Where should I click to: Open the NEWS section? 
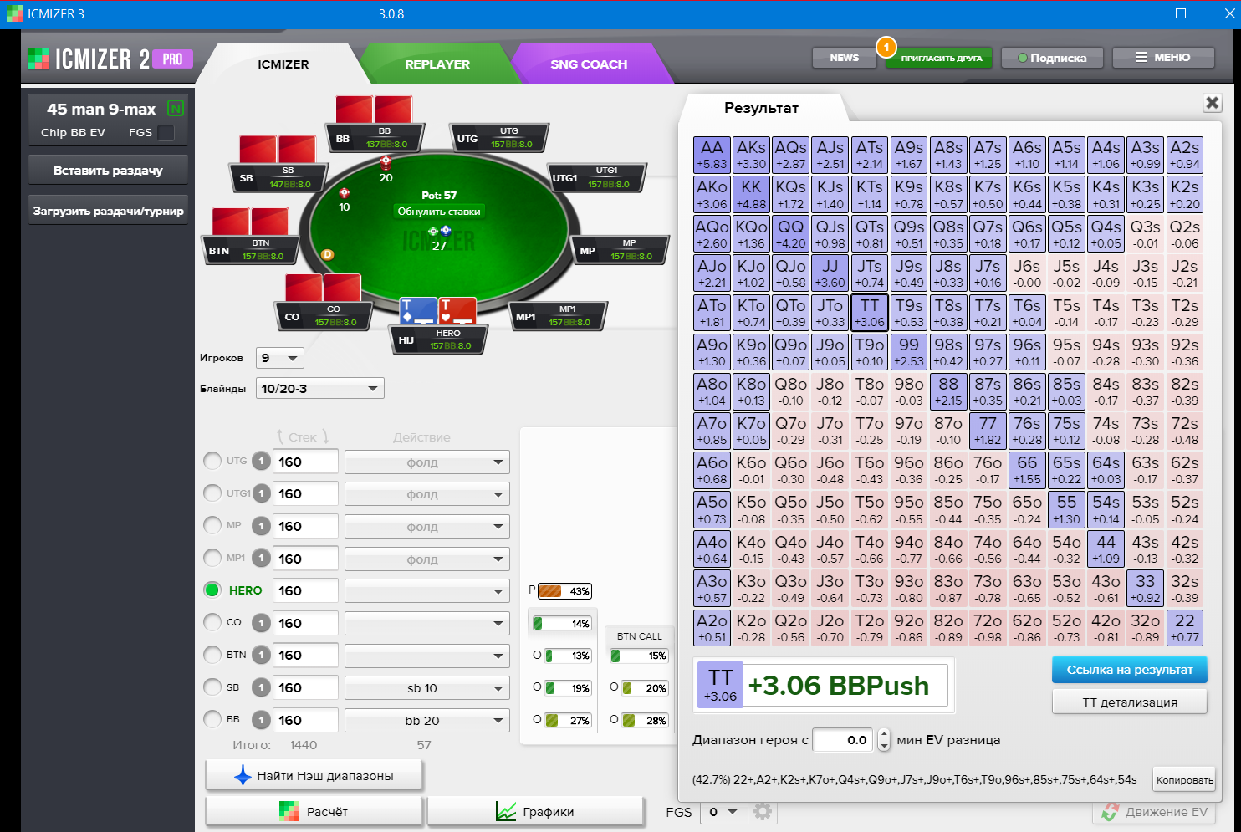coord(845,58)
